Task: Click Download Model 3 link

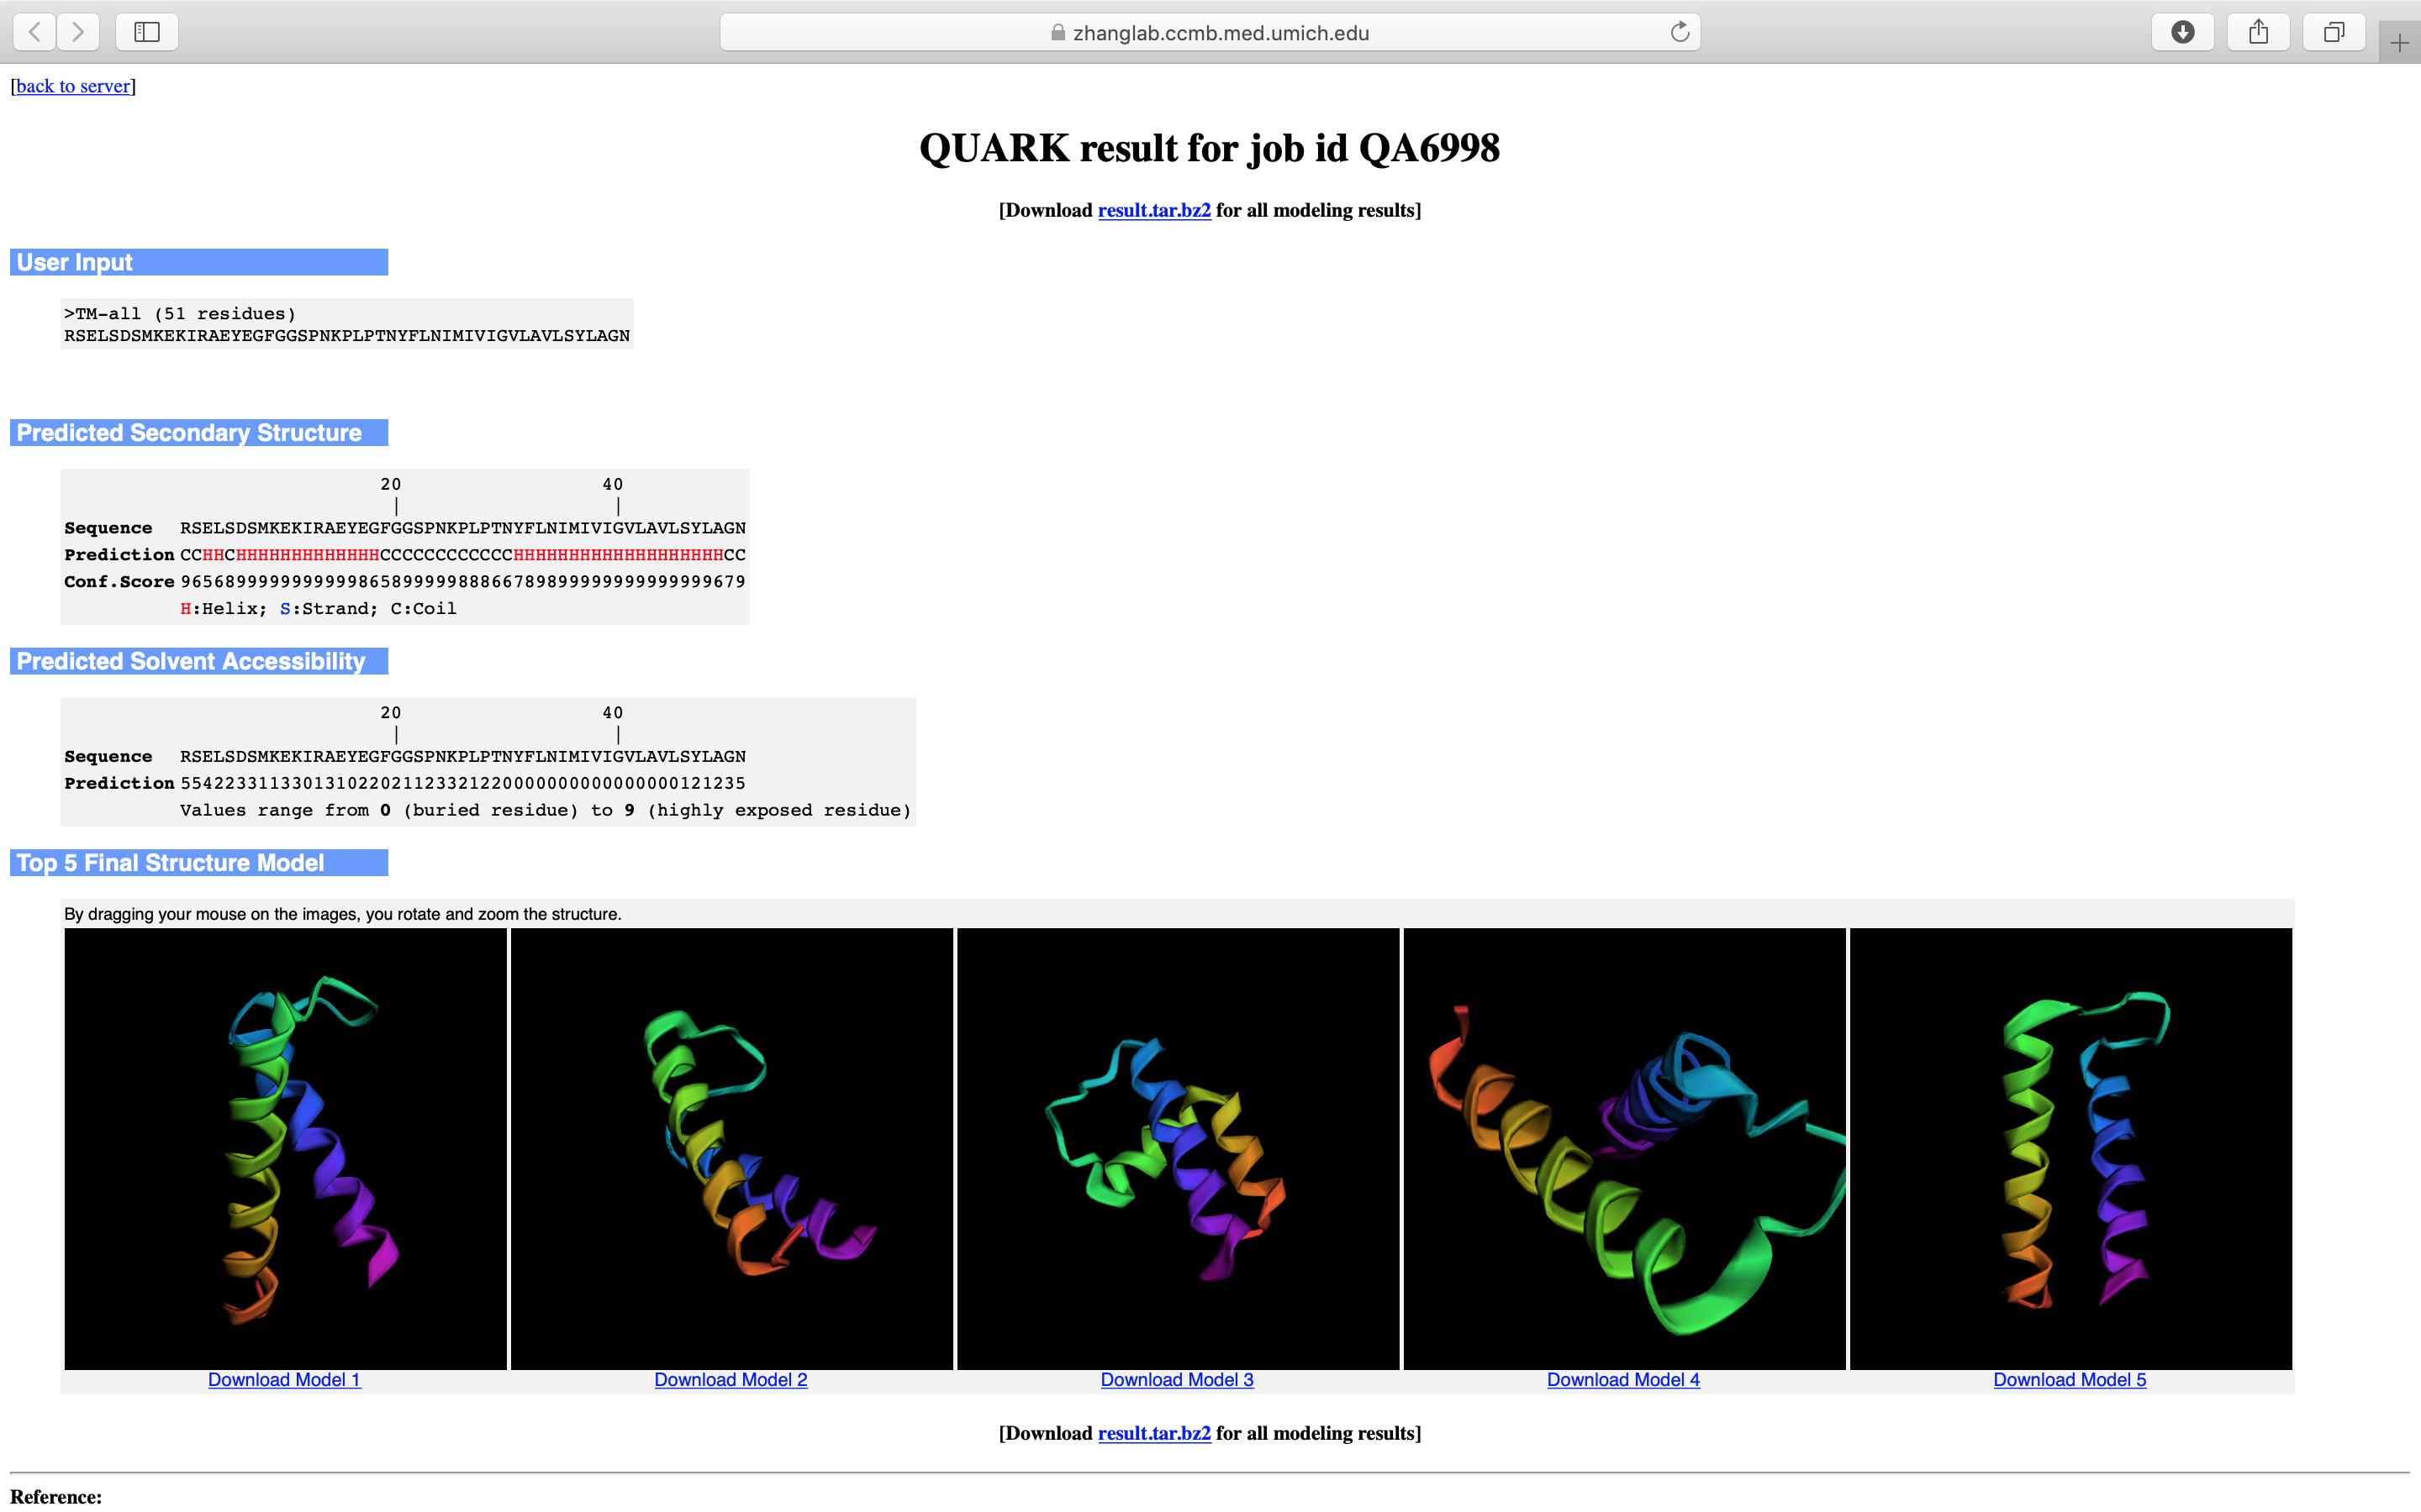Action: [1177, 1380]
